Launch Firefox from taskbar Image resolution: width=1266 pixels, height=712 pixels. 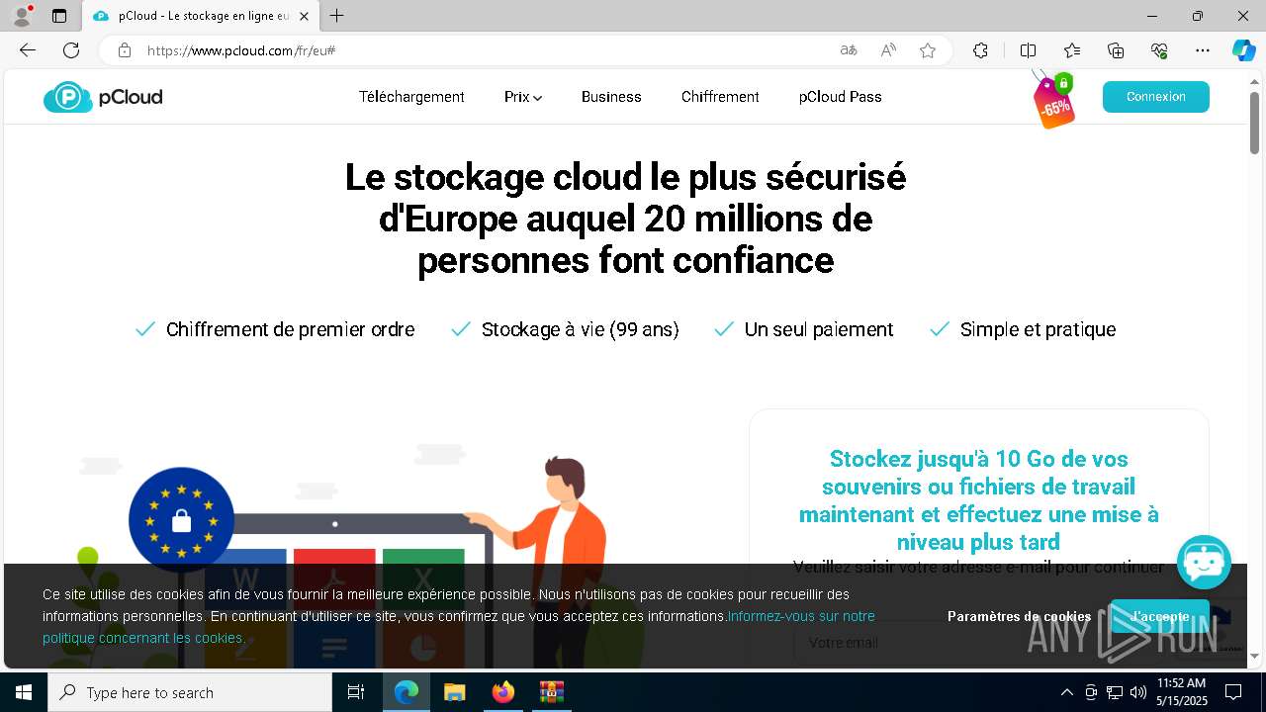click(503, 692)
